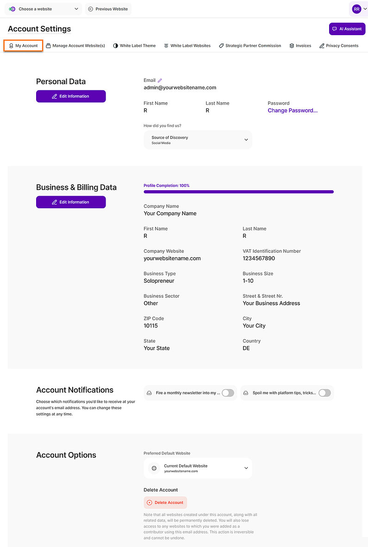Click the RR avatar icon in top right

click(356, 9)
